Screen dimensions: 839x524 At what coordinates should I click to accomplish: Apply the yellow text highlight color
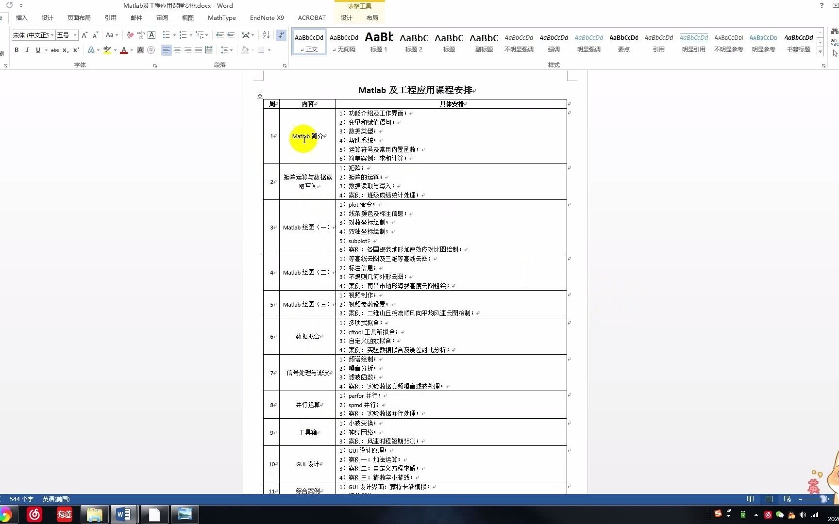(107, 50)
